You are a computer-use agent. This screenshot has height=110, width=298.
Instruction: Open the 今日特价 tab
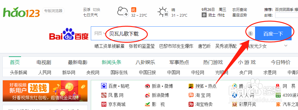coord(281,62)
